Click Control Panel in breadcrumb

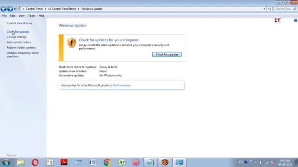[34, 9]
